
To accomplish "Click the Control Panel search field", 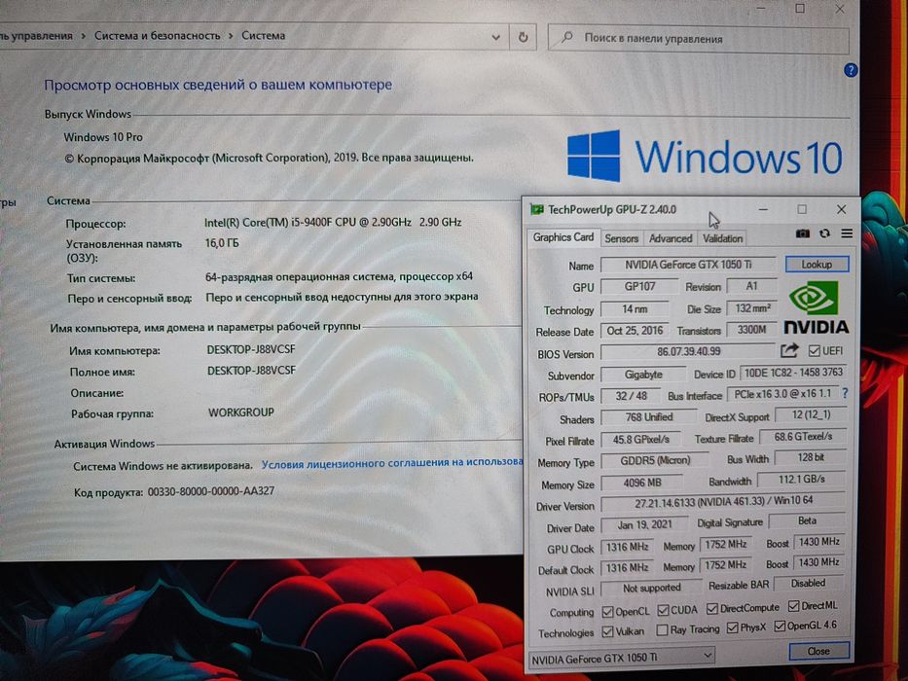I will tap(699, 39).
